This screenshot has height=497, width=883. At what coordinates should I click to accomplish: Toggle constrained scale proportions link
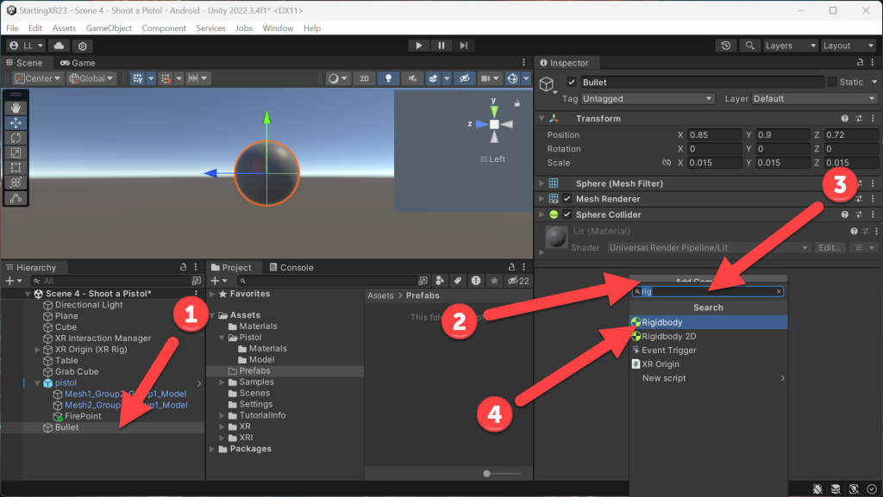667,163
